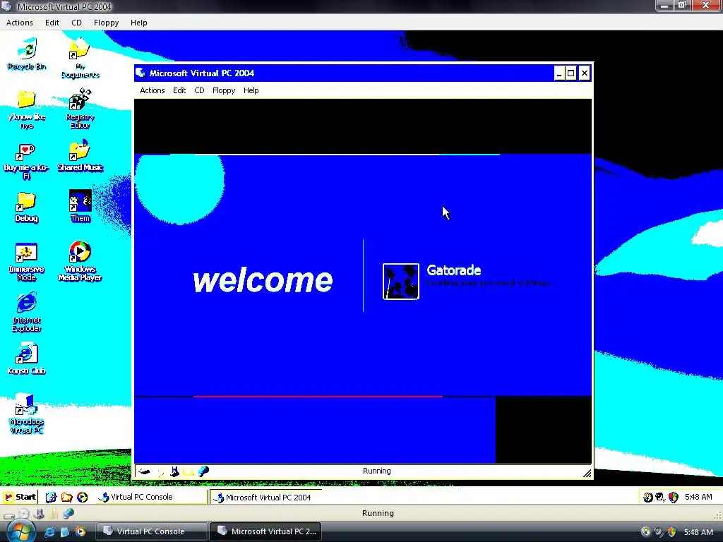Click the first host tray globe icon
The height and width of the screenshot is (542, 723).
click(645, 532)
